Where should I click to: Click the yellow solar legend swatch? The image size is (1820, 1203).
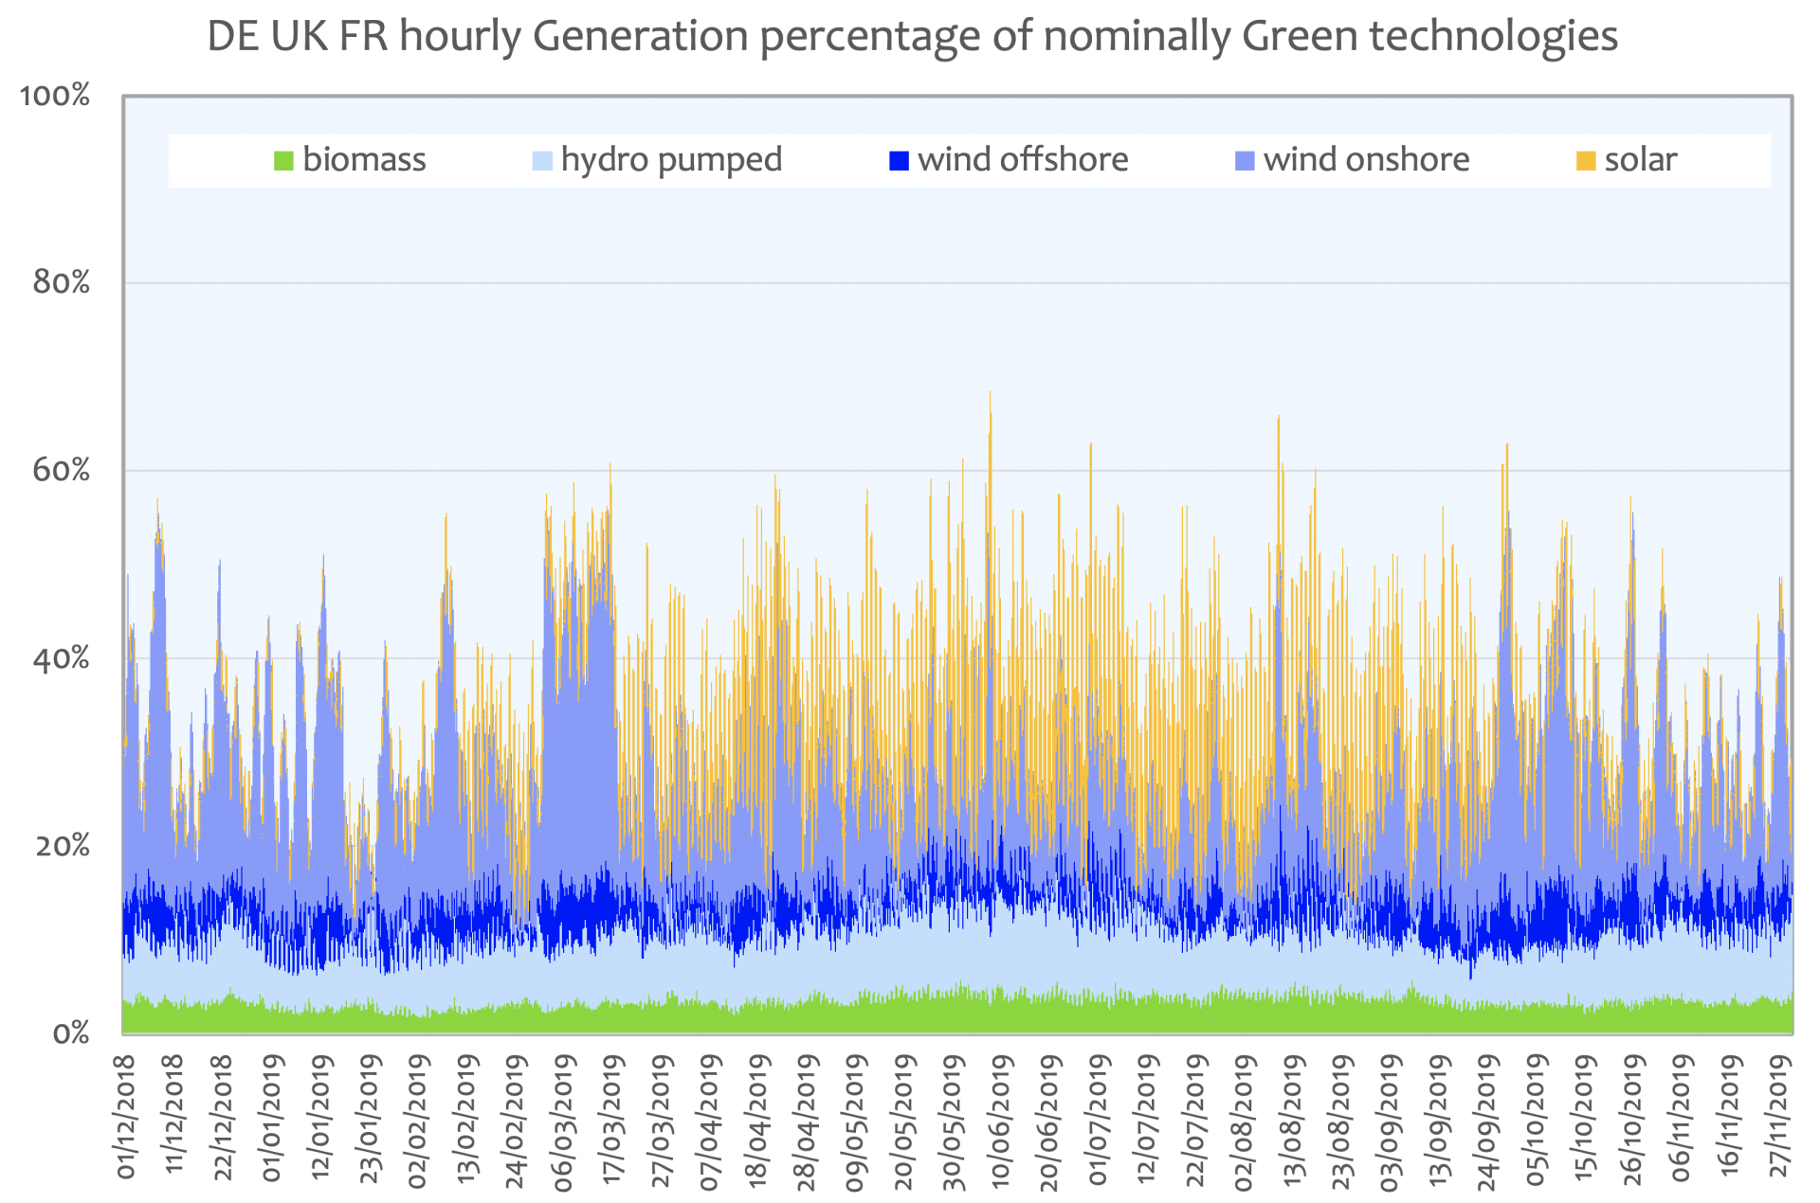coord(1585,161)
